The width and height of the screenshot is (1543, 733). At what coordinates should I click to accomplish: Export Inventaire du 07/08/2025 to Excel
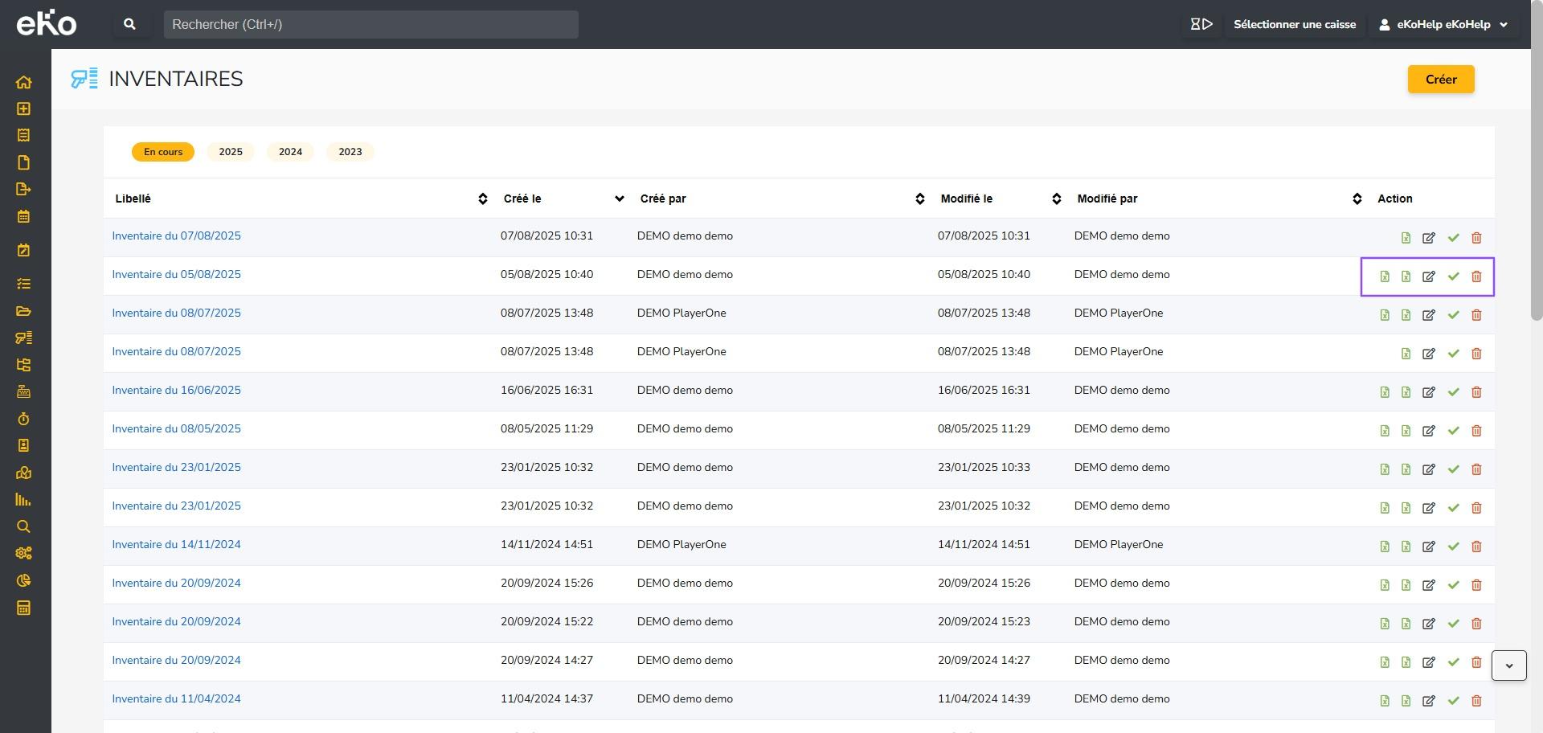(x=1406, y=238)
